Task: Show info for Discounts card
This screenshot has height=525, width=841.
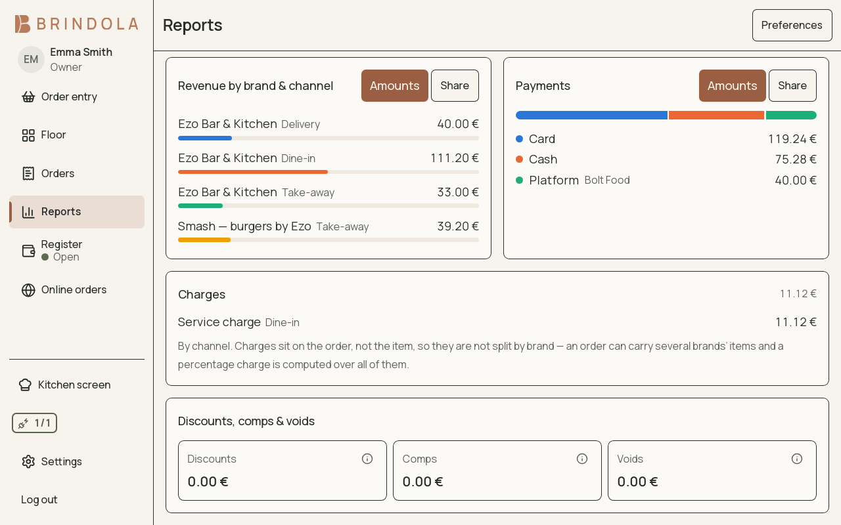Action: pyautogui.click(x=367, y=459)
